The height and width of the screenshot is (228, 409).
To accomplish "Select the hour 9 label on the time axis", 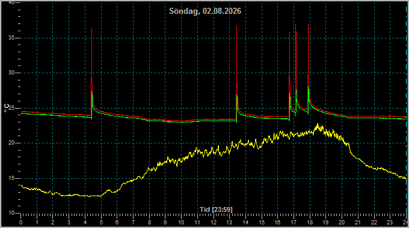I will tap(165, 223).
